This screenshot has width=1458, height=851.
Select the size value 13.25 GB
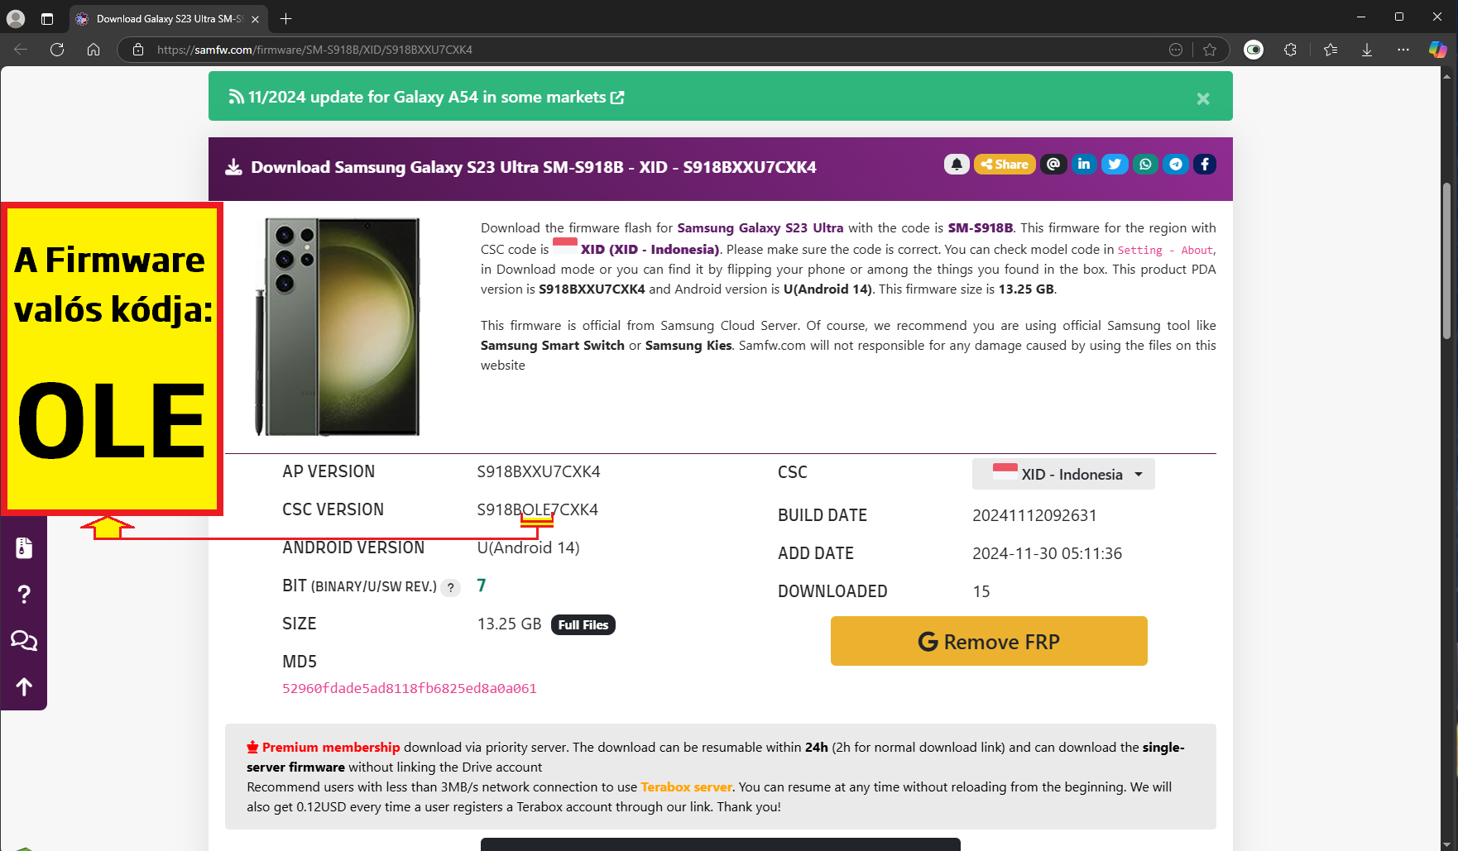click(x=510, y=624)
